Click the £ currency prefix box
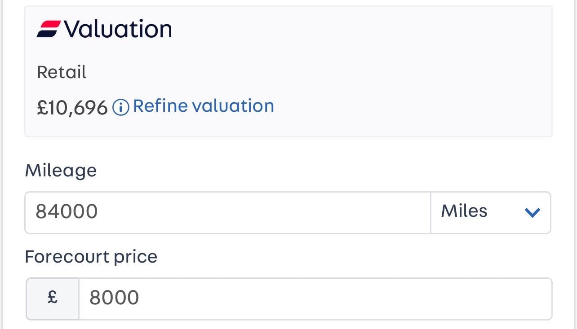This screenshot has height=329, width=577. 53,298
